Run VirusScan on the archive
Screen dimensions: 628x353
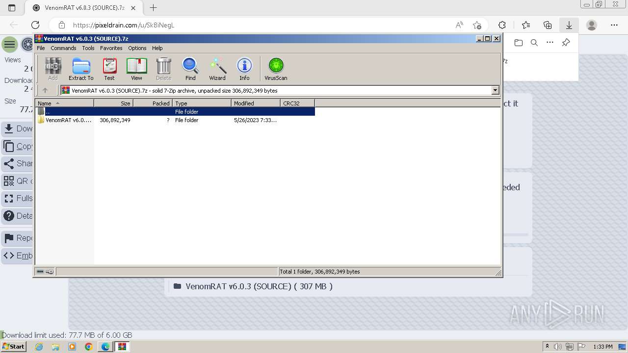tap(276, 69)
